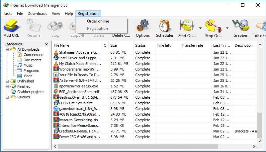266x152 pixels.
Task: Close the Registration menu in menu bar
Action: (88, 14)
